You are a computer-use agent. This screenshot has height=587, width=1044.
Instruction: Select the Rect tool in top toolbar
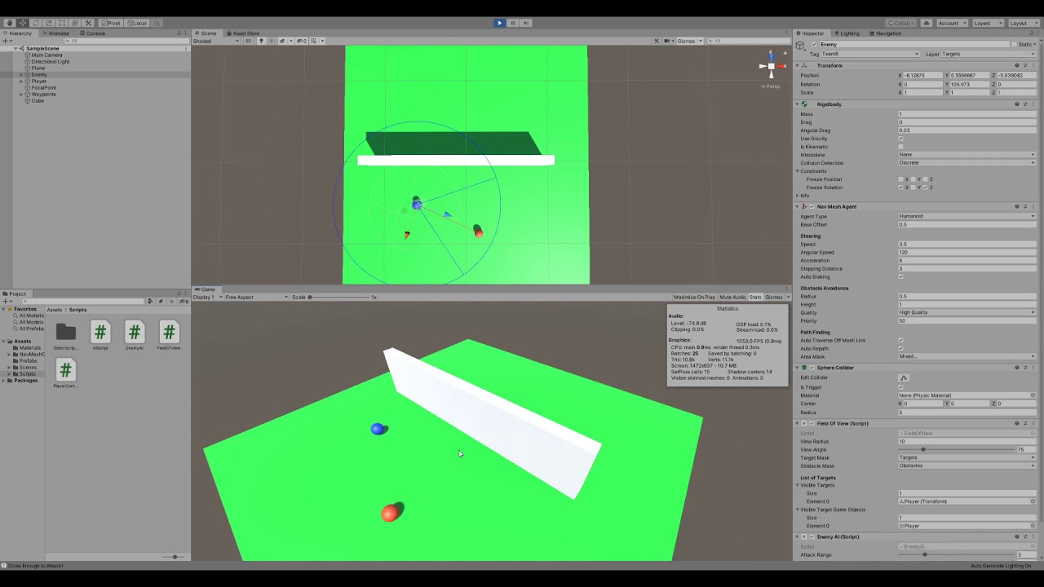coord(62,23)
